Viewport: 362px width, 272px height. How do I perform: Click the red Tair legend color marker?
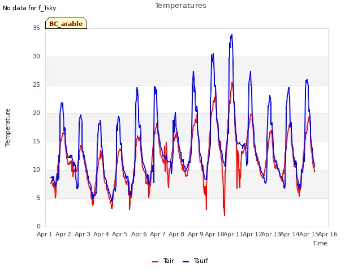point(155,262)
